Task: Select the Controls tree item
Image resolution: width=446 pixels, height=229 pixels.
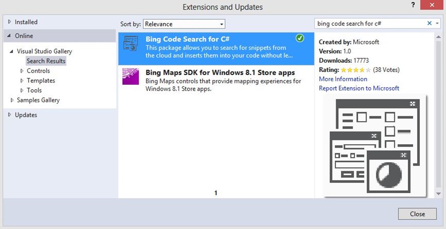Action: tap(38, 71)
